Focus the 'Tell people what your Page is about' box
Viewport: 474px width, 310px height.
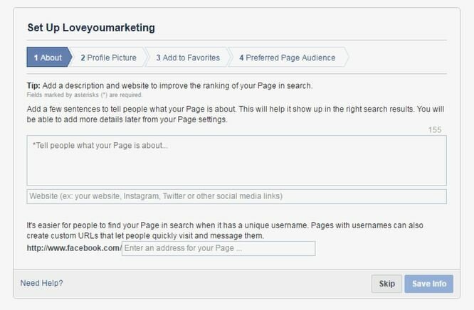236,161
